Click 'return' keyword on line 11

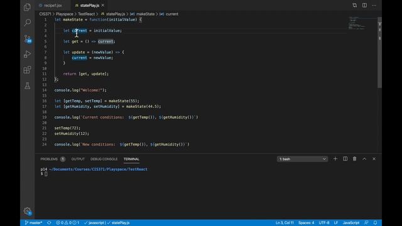tap(70, 74)
